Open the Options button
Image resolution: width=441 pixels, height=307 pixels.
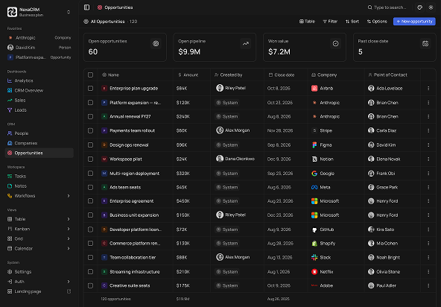377,22
